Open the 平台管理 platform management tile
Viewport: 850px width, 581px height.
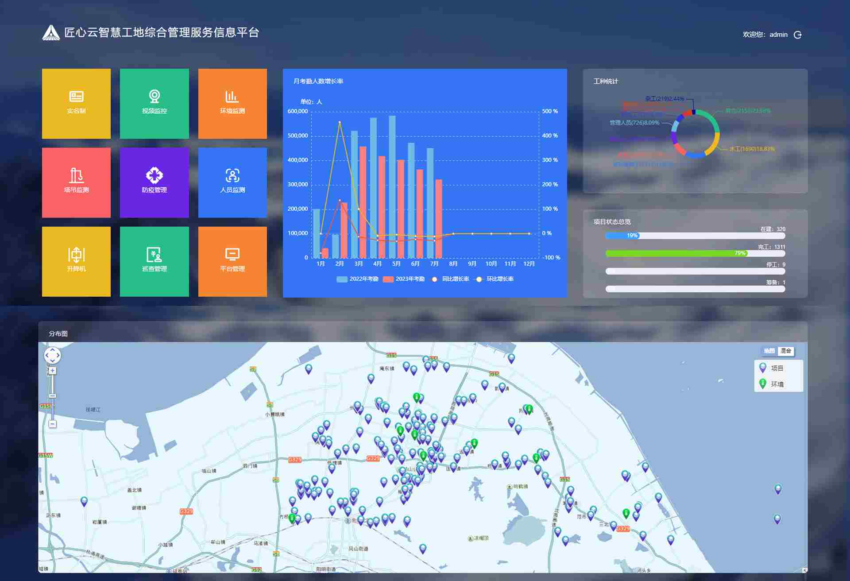232,261
